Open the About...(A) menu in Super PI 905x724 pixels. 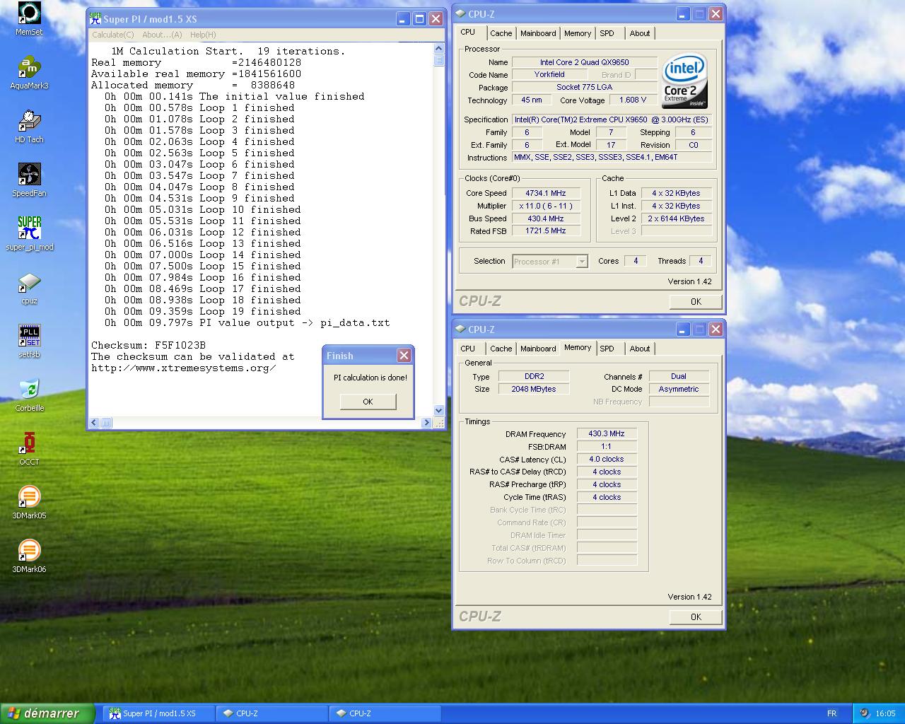click(162, 35)
